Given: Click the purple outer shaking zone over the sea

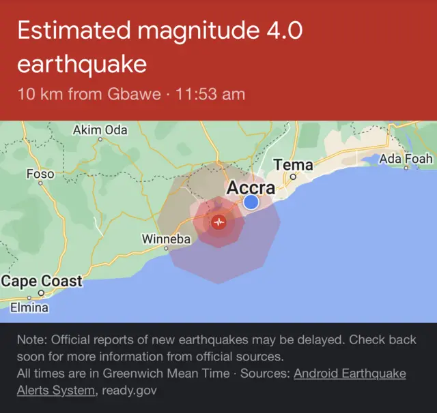Looking at the screenshot, I should click(225, 262).
